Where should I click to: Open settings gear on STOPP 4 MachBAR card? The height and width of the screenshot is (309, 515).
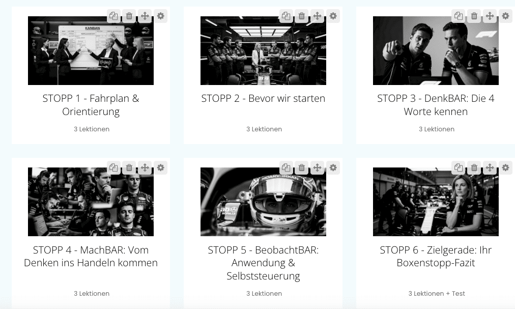pyautogui.click(x=161, y=167)
